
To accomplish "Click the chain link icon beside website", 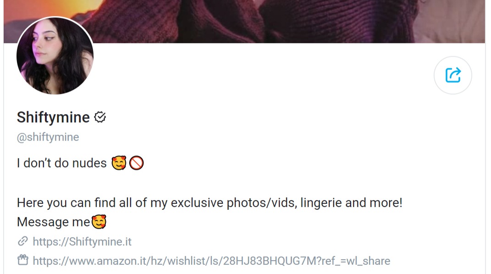I will (23, 241).
